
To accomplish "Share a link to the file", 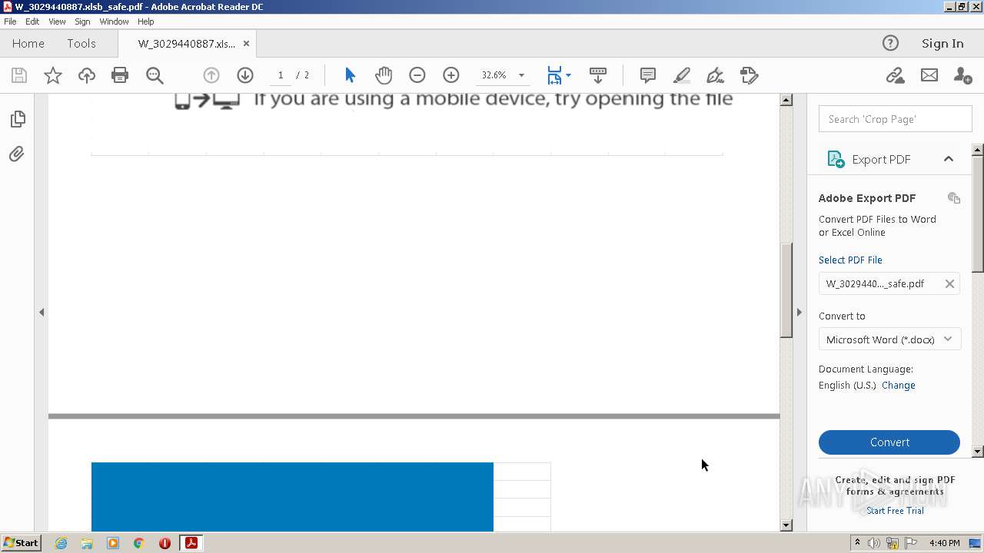I will pyautogui.click(x=895, y=75).
